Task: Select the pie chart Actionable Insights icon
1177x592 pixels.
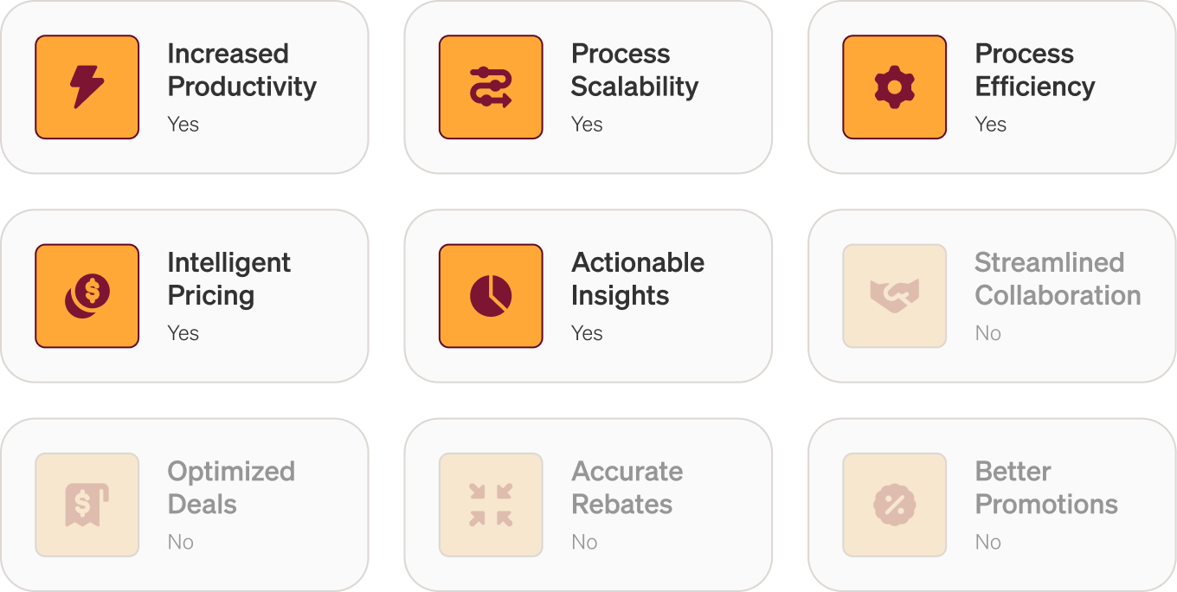Action: pyautogui.click(x=491, y=296)
